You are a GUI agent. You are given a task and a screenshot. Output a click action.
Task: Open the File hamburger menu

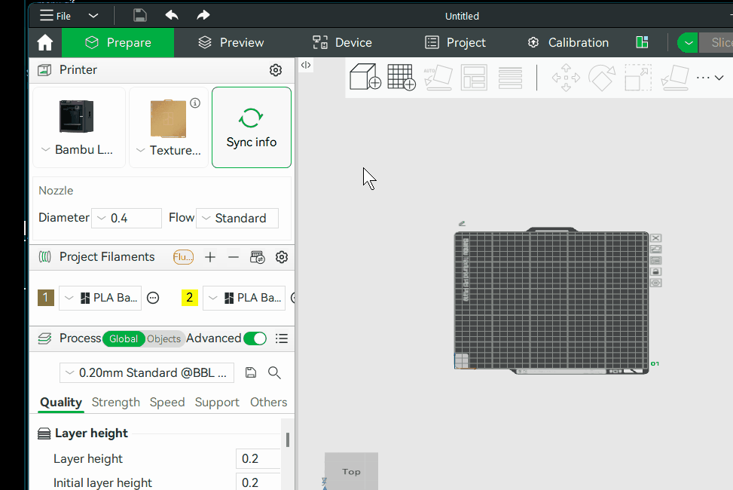pos(55,16)
